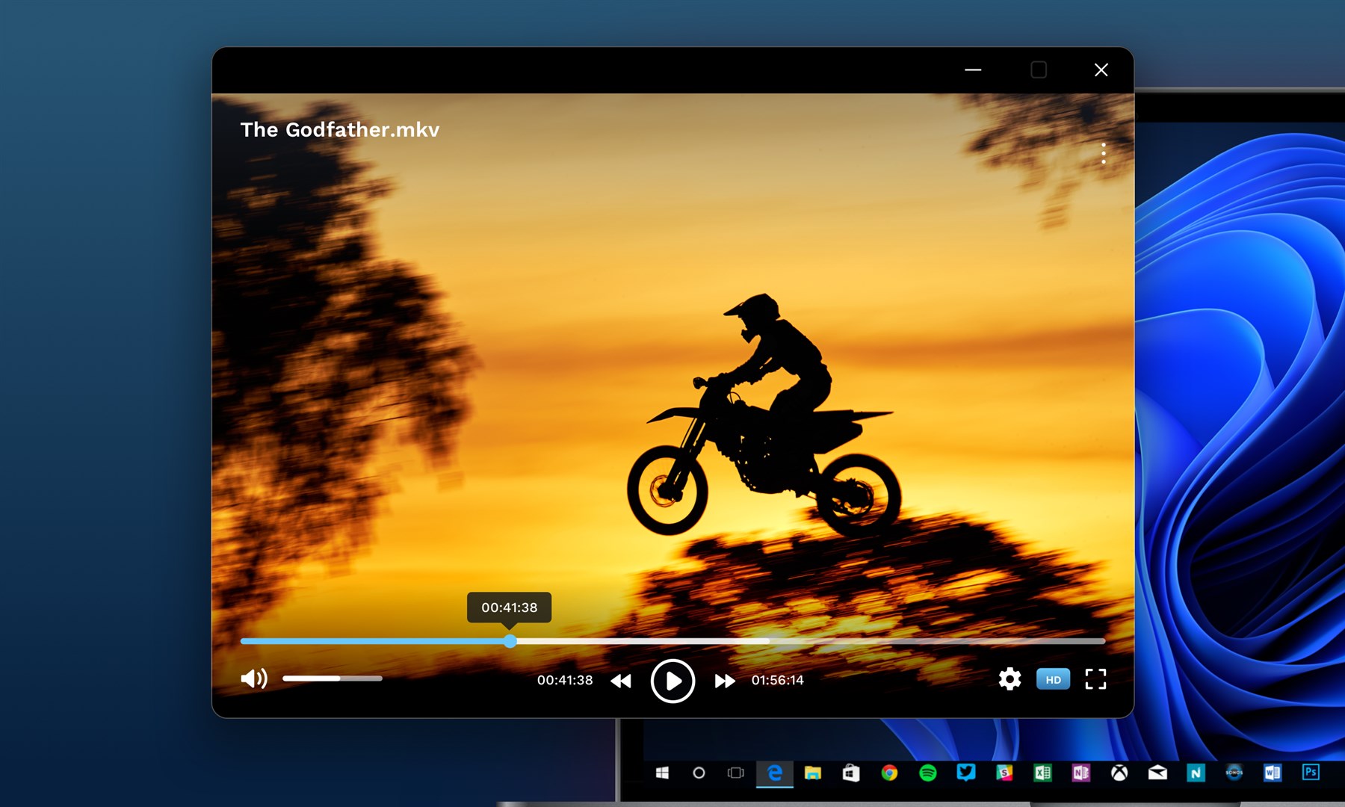Launch Excel from the taskbar
This screenshot has height=807, width=1345.
[1042, 773]
